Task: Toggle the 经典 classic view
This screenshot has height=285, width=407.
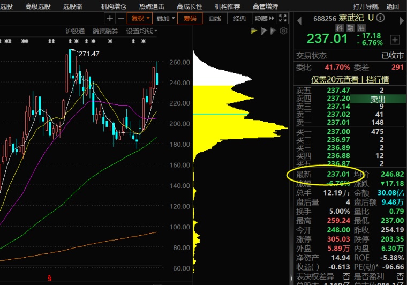Action: (x=240, y=18)
